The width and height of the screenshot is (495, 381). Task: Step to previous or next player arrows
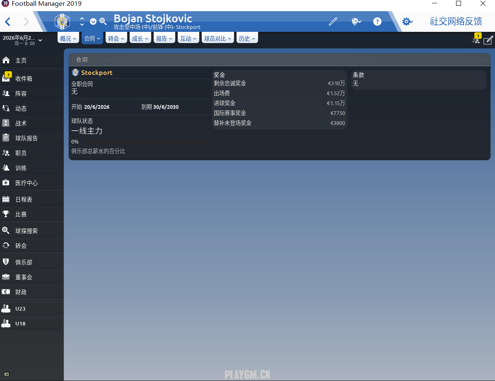(82, 22)
